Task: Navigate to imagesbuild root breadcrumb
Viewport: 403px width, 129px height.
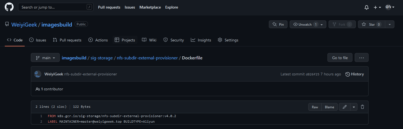Action: [74, 58]
